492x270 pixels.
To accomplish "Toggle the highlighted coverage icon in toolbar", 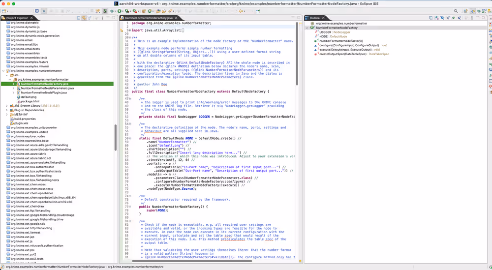I will pyautogui.click(x=104, y=11).
